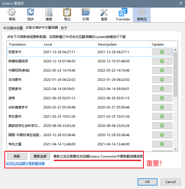
Task: Click the Update column header
Action: click(x=164, y=44)
